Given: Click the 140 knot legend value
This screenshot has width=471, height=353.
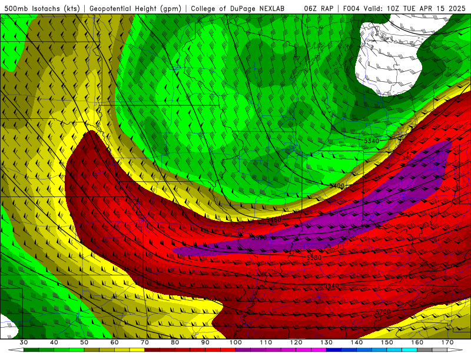Looking at the screenshot, I should 357,342.
